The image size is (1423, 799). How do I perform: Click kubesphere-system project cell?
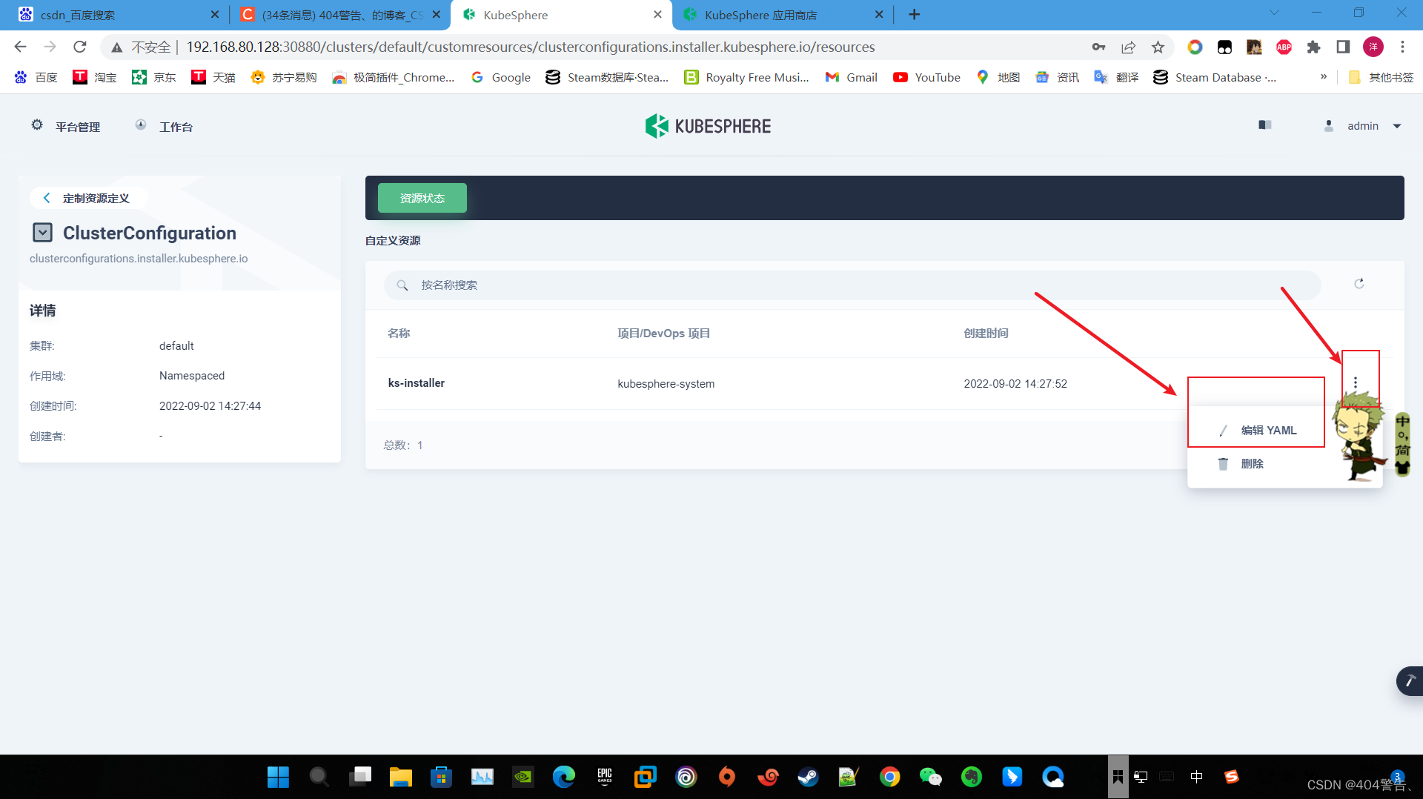coord(666,384)
